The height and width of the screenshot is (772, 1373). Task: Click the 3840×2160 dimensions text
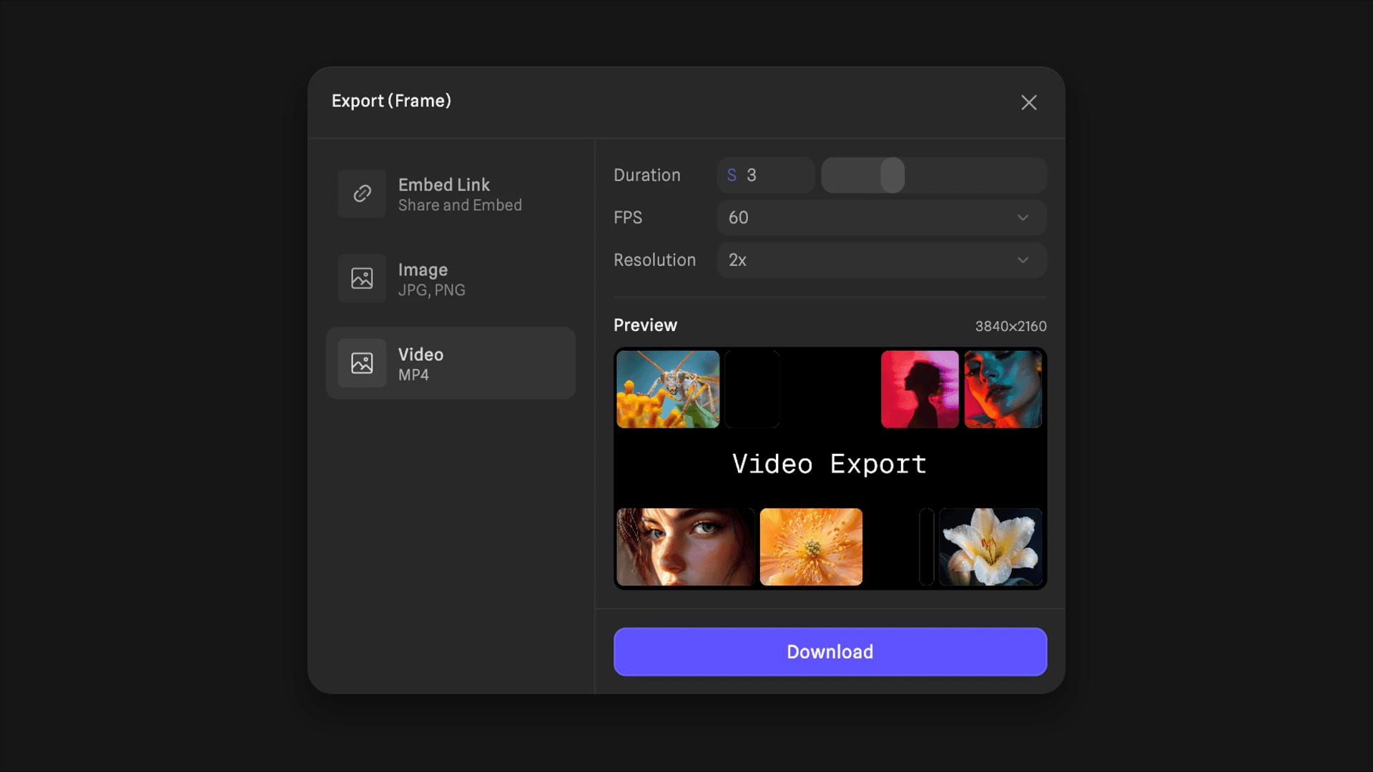1010,327
